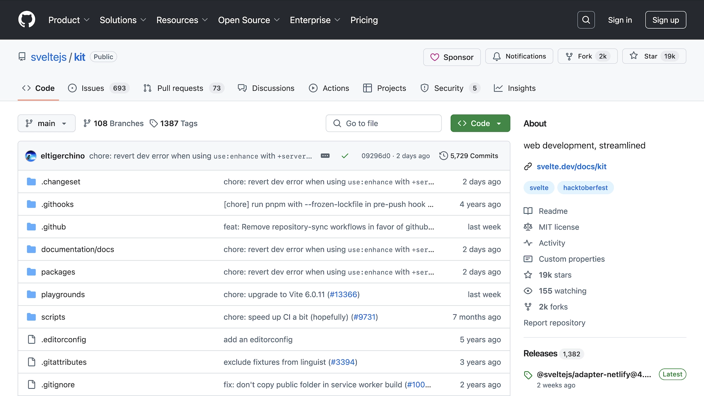
Task: Open the green Code dropdown
Action: [x=480, y=123]
